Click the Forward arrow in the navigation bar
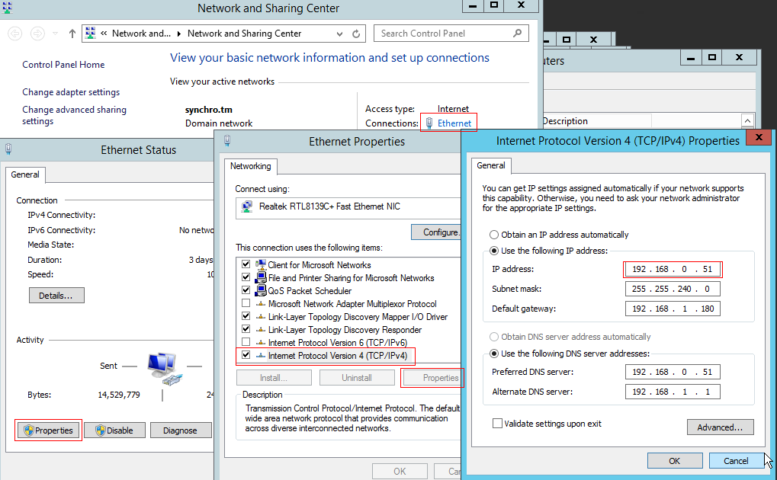 37,34
